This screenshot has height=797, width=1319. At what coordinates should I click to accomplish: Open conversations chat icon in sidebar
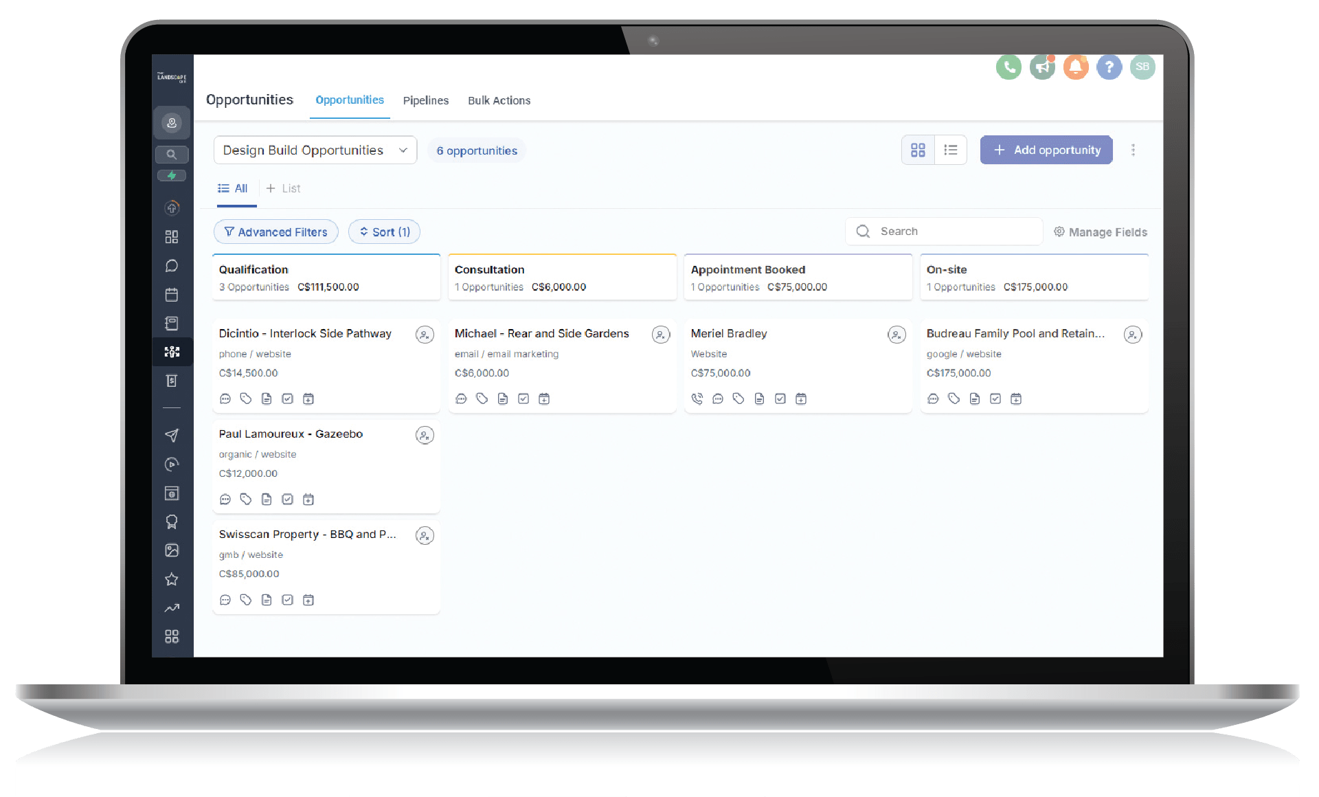(x=172, y=266)
